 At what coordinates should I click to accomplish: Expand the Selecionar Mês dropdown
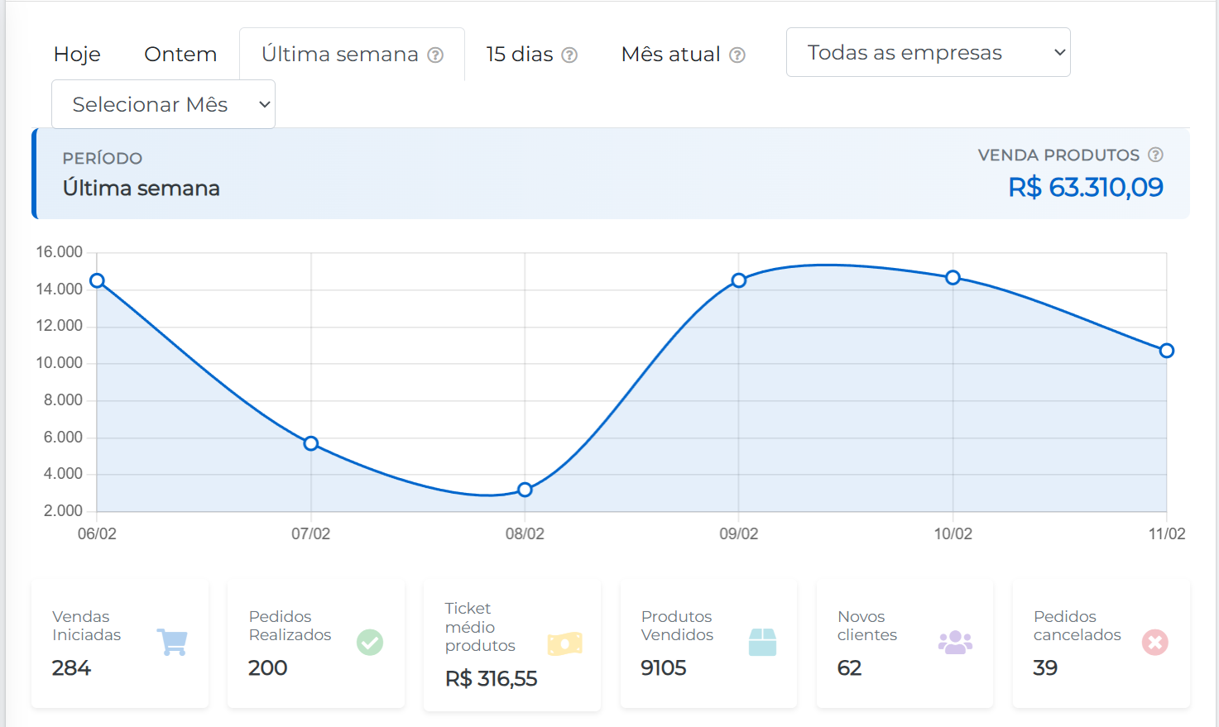[163, 104]
